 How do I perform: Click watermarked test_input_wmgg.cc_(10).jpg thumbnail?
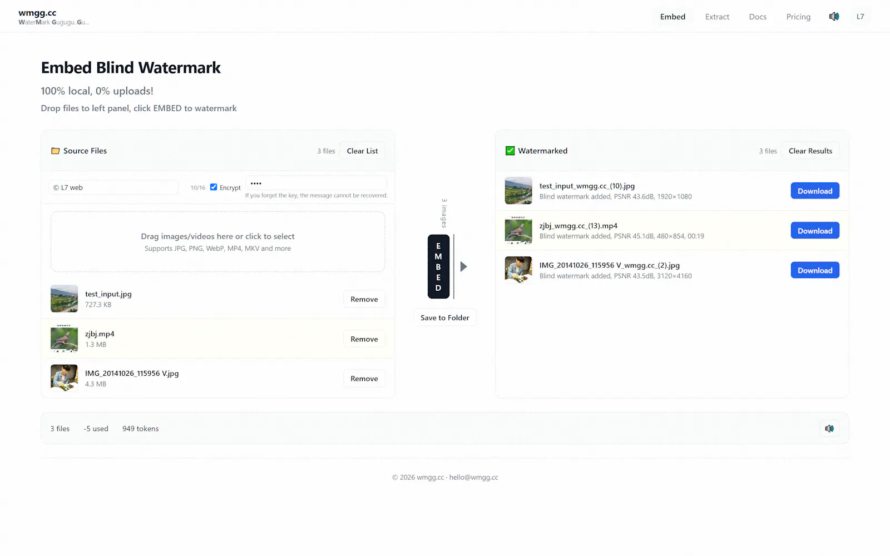[518, 191]
